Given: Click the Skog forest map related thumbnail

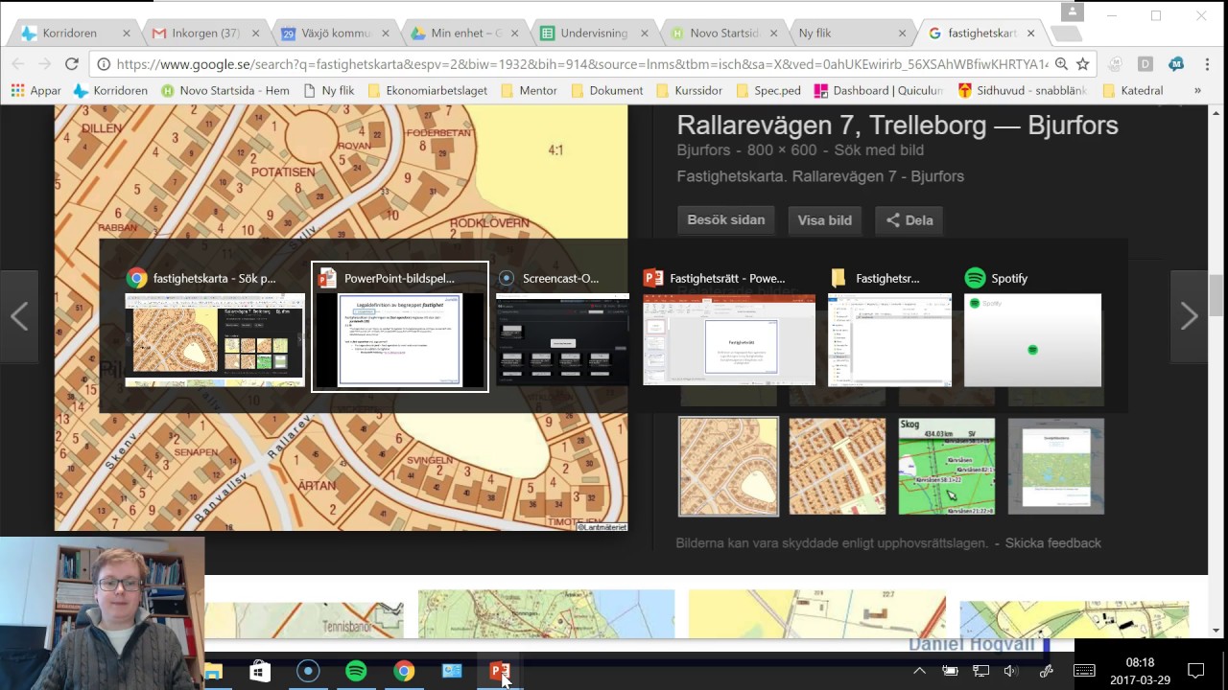Looking at the screenshot, I should click(947, 466).
